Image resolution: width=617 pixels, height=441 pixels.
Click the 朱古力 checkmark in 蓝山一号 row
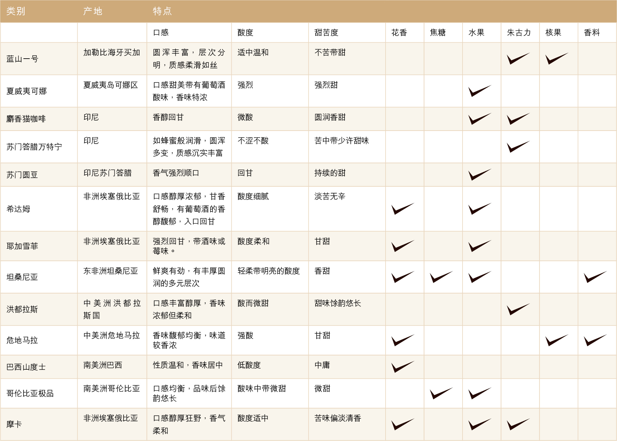518,59
